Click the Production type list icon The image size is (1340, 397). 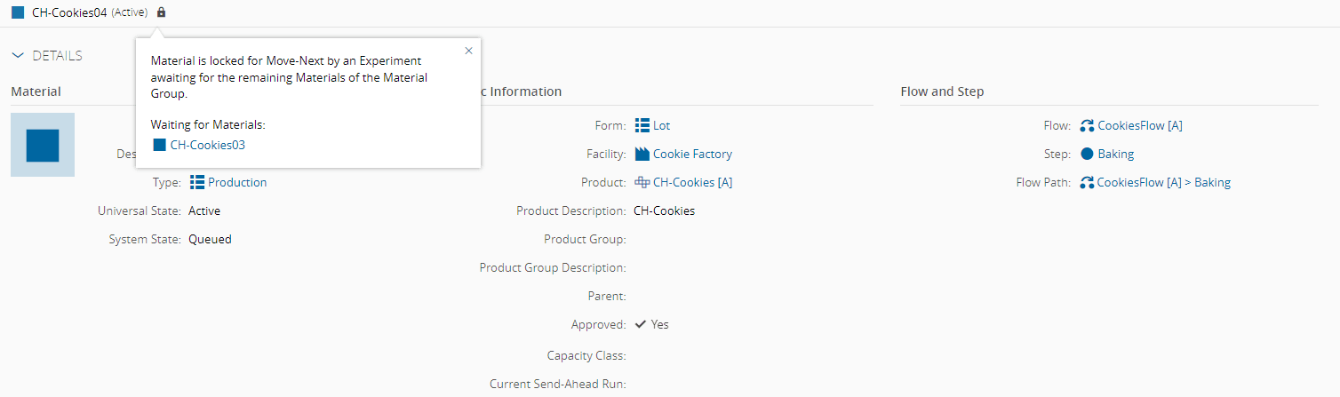click(x=197, y=182)
